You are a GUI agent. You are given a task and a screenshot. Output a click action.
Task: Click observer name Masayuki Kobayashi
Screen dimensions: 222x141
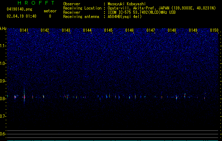(x=127, y=4)
